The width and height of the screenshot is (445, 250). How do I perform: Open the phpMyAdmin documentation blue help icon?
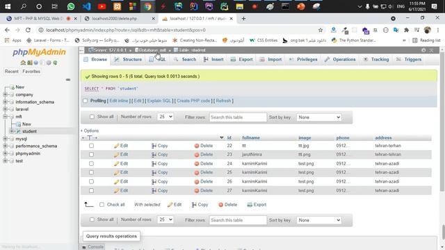(36, 62)
